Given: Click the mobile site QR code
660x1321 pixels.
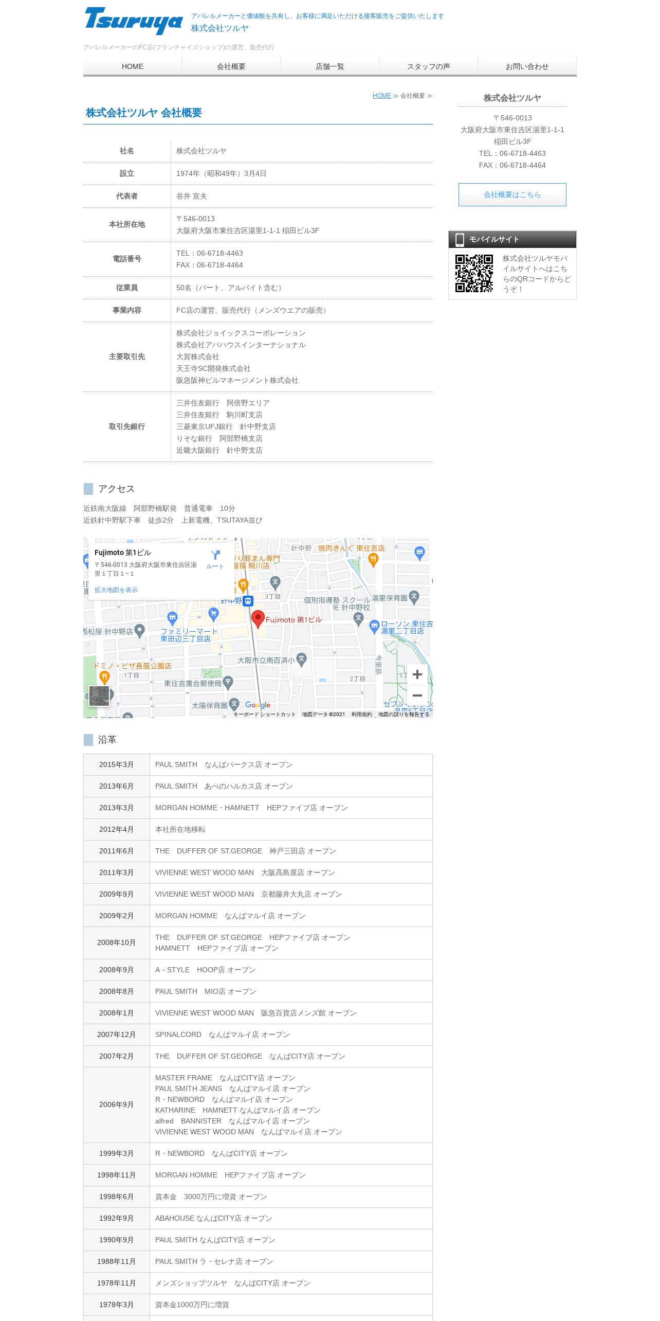Looking at the screenshot, I should pyautogui.click(x=474, y=273).
